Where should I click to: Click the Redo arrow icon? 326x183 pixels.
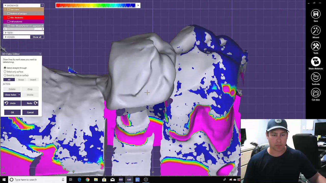click(35, 103)
